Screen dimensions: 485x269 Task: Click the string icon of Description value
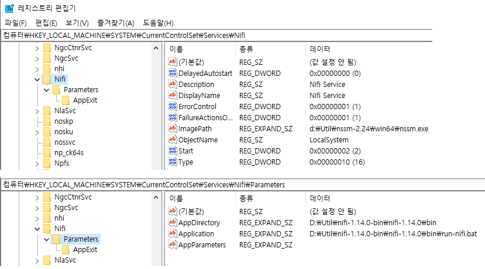172,84
